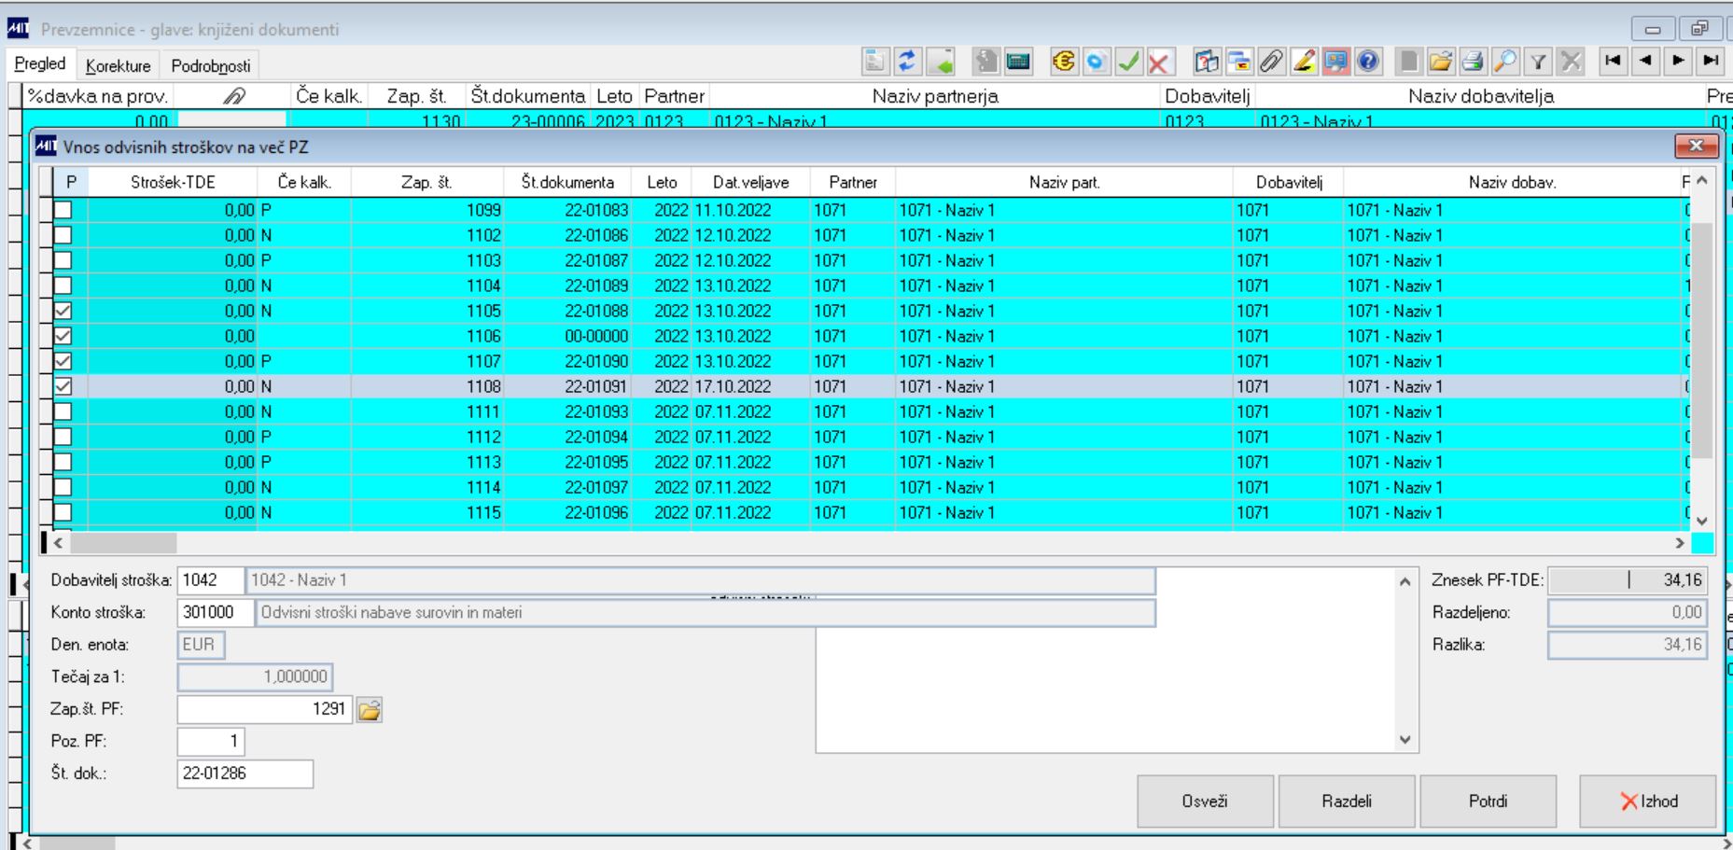Click grid horizontal scrollbar right arrow
This screenshot has width=1733, height=850.
point(1681,543)
